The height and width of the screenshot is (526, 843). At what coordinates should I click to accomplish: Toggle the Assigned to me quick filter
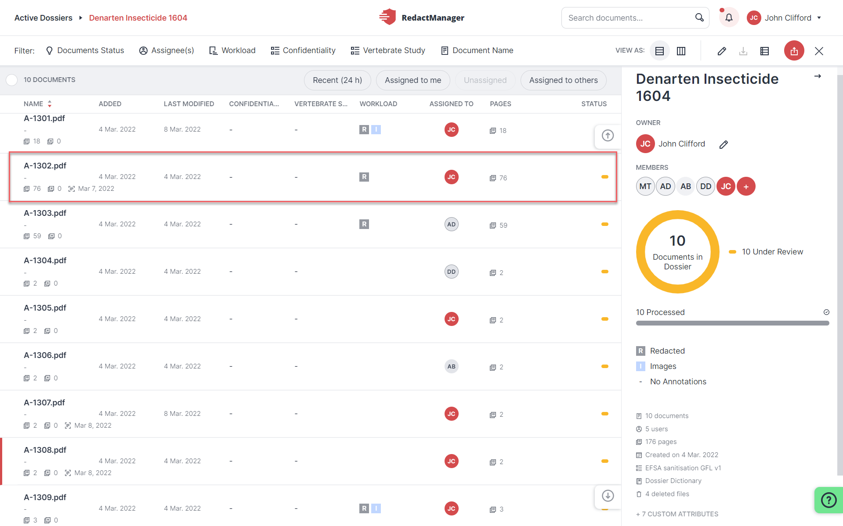413,80
